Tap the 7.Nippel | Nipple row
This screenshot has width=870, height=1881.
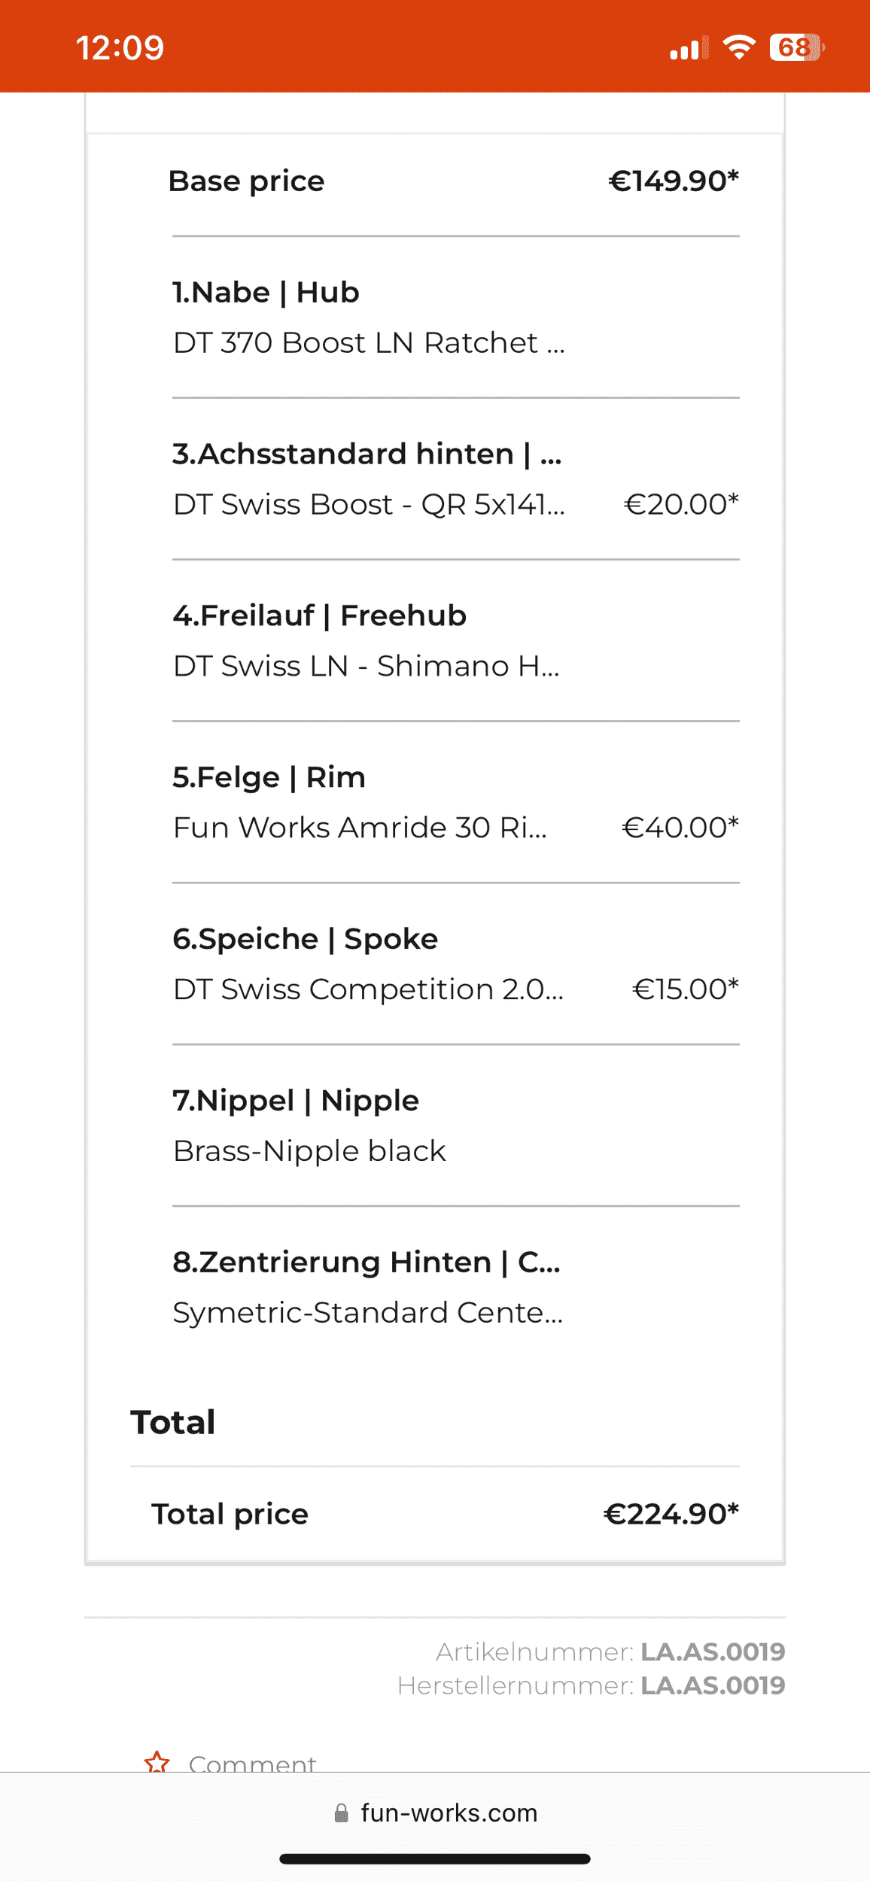455,1126
